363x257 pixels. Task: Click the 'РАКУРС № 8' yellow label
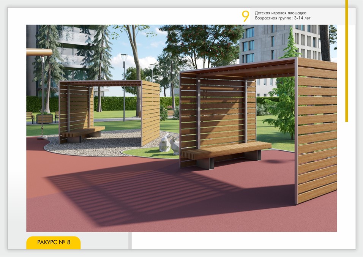click(x=54, y=243)
